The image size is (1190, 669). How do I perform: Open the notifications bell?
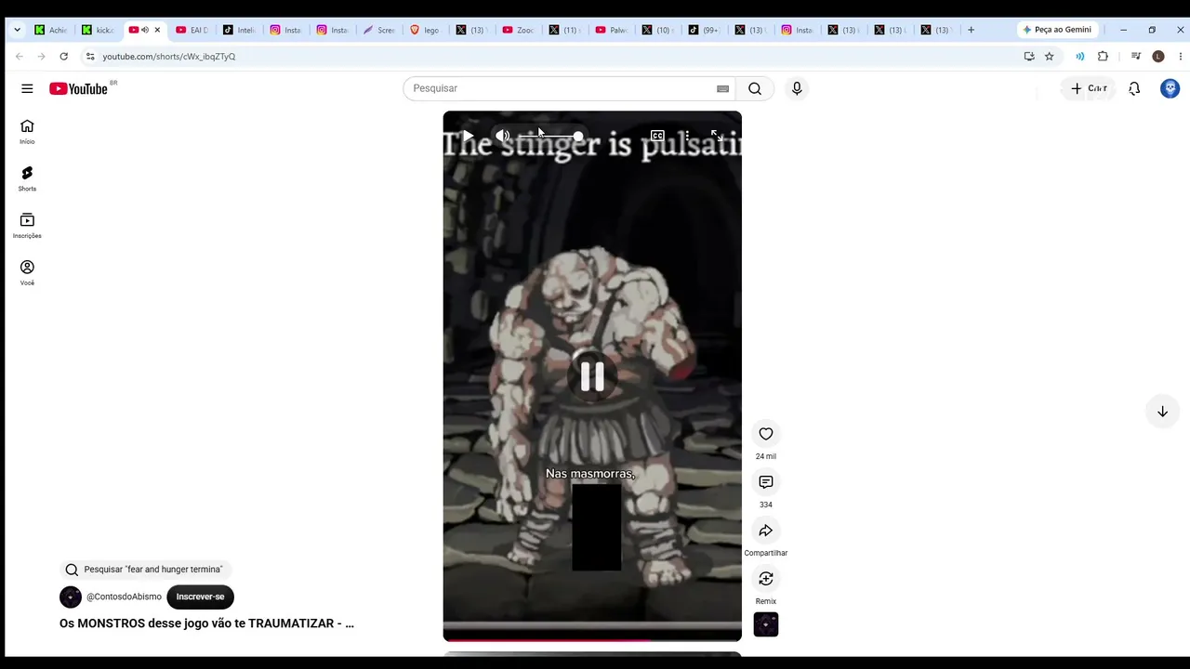(1134, 88)
